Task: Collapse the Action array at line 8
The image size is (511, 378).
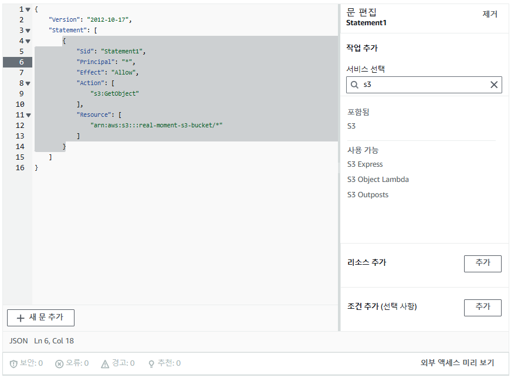Action: 28,83
